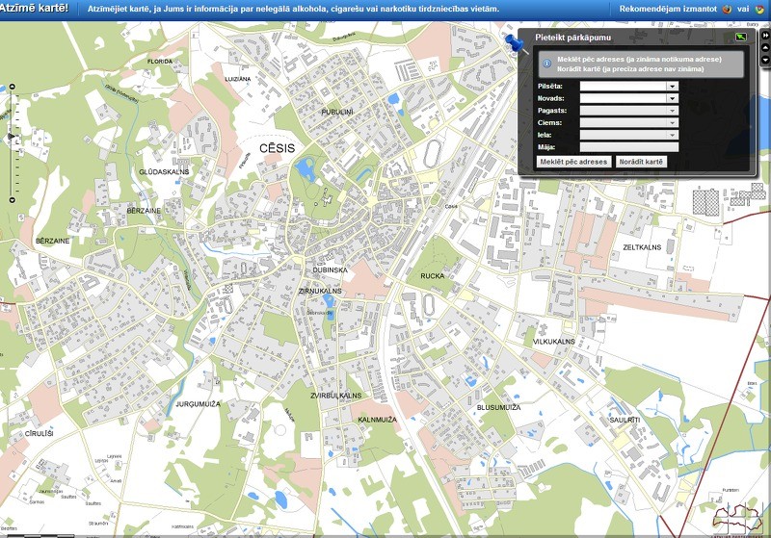Click the PUBULIŅI label on the map

(x=337, y=112)
